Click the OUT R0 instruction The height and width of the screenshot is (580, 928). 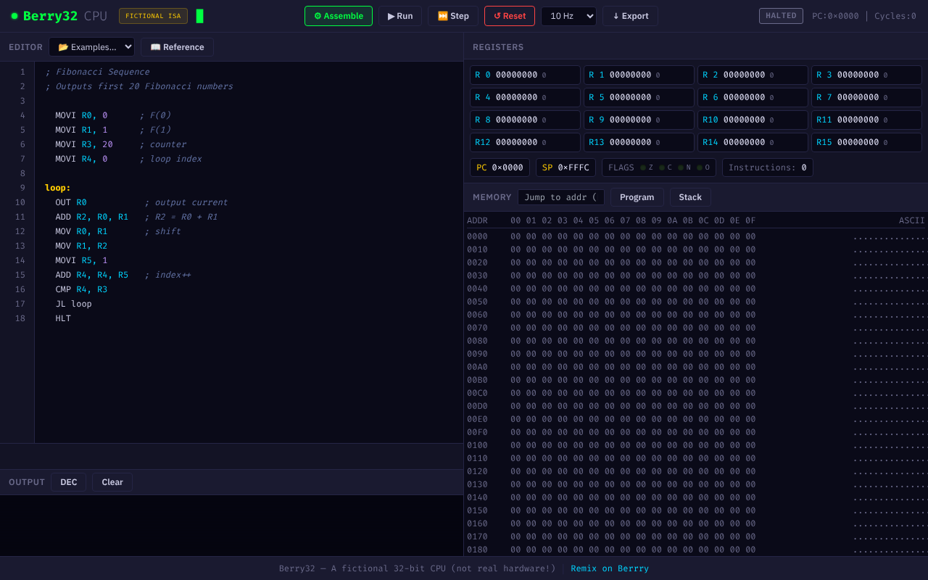71,202
